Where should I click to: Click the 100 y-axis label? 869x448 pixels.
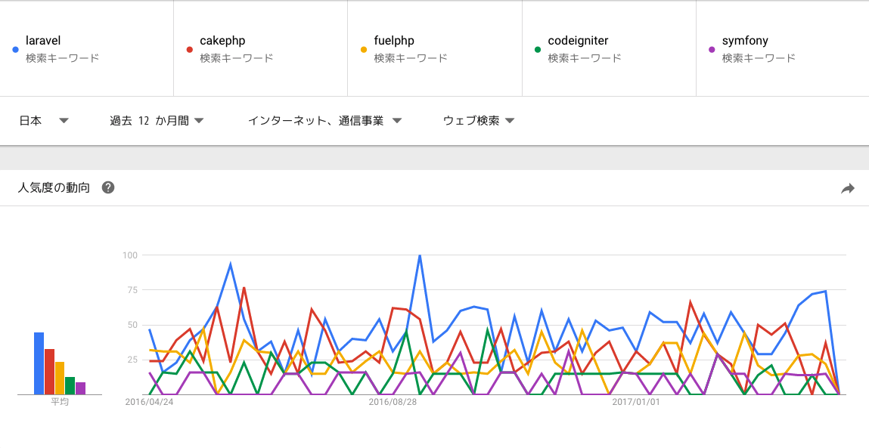coord(129,255)
